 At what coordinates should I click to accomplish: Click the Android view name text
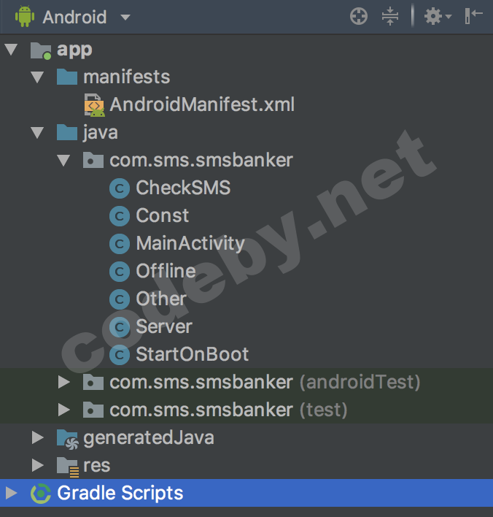click(75, 17)
